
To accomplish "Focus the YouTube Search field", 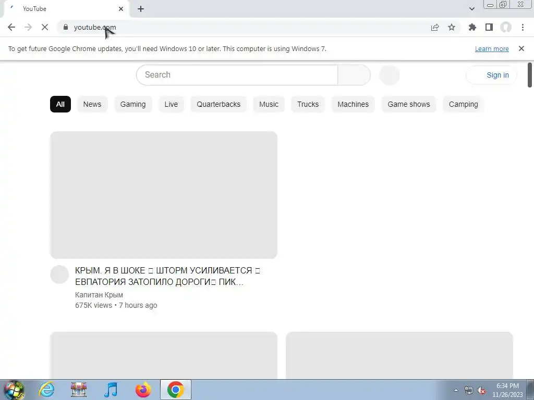I will [x=237, y=75].
